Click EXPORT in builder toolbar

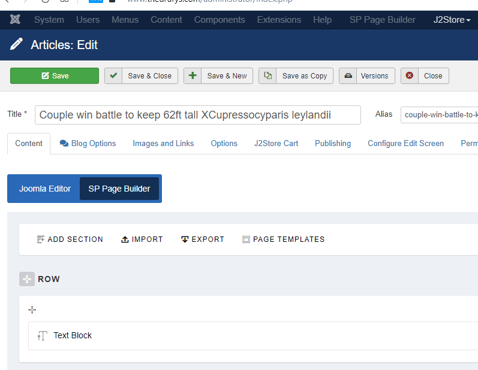click(203, 239)
